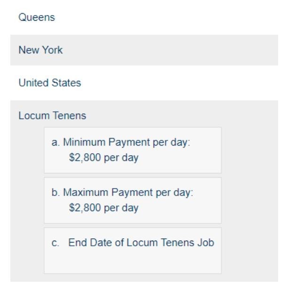The image size is (288, 282).
Task: Click the 'c.' list marker
Action: tap(56, 243)
